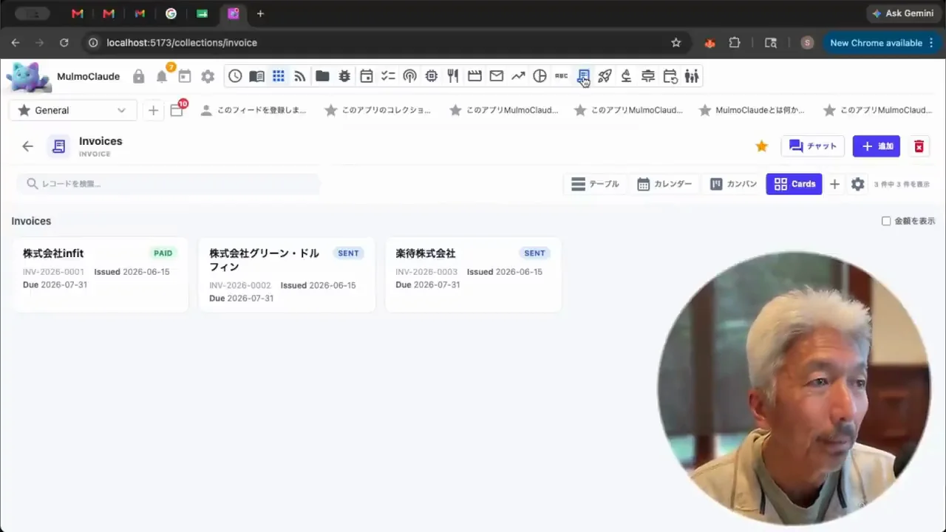This screenshot has width=946, height=532.
Task: Open the 楽待株式会社 invoice card
Action: pos(473,274)
